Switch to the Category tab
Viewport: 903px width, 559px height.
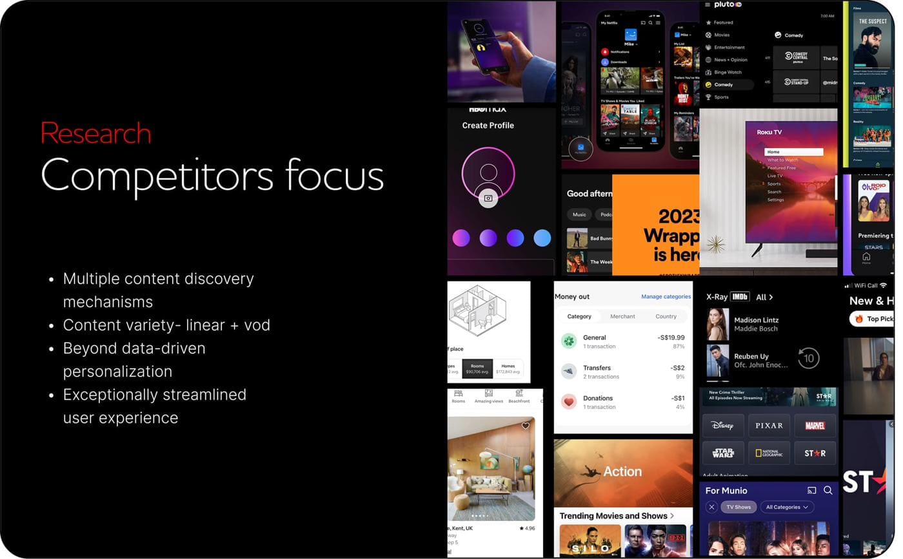coord(579,316)
